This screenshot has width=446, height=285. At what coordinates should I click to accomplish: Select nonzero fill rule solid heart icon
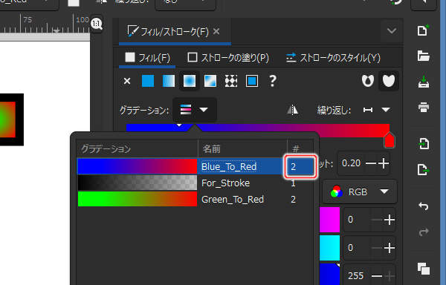(389, 81)
